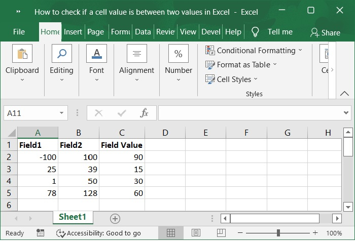Screen dimensions: 355x241
Task: Open the File menu
Action: pos(19,32)
